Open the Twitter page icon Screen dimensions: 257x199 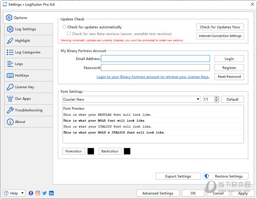(45, 193)
